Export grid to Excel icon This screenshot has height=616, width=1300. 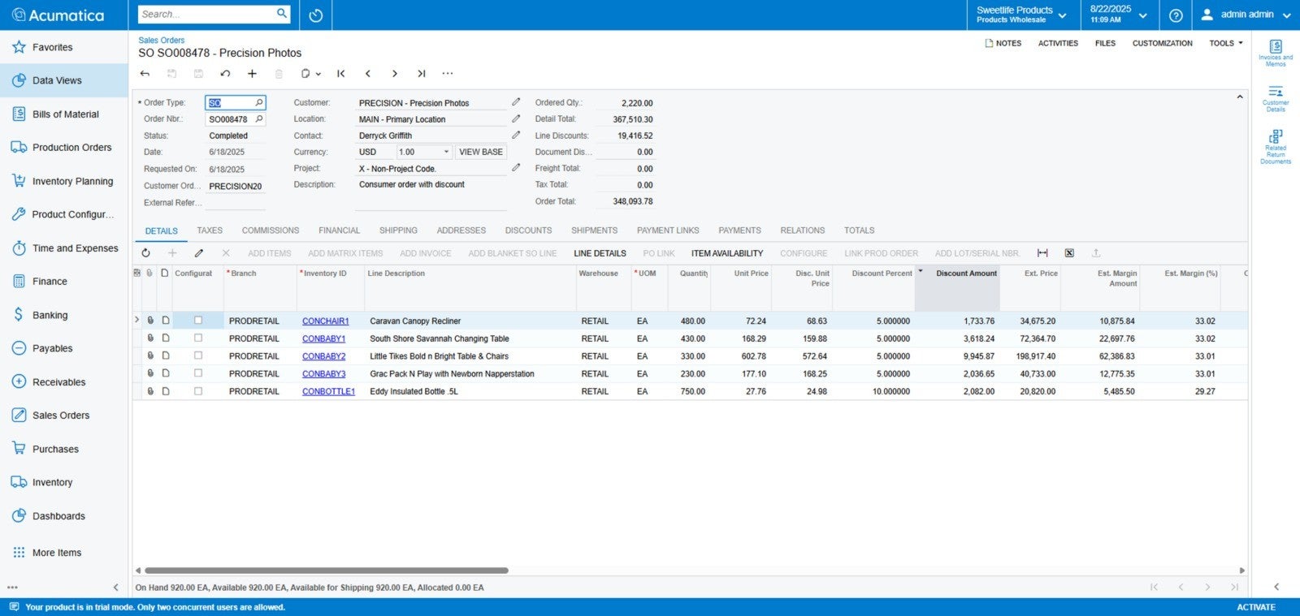1069,253
